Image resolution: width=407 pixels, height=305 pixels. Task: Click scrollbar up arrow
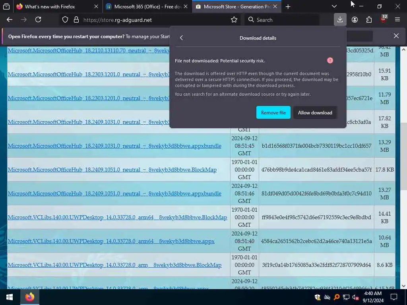403,50
